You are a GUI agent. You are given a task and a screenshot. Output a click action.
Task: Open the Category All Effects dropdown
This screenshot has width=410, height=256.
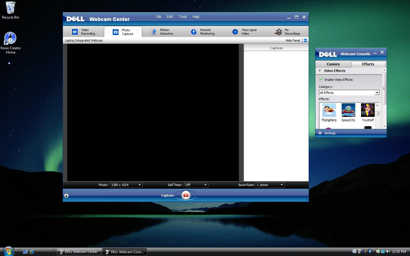pos(349,93)
